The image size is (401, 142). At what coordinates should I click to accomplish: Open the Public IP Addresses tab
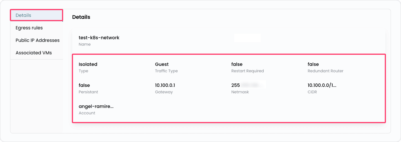(37, 40)
